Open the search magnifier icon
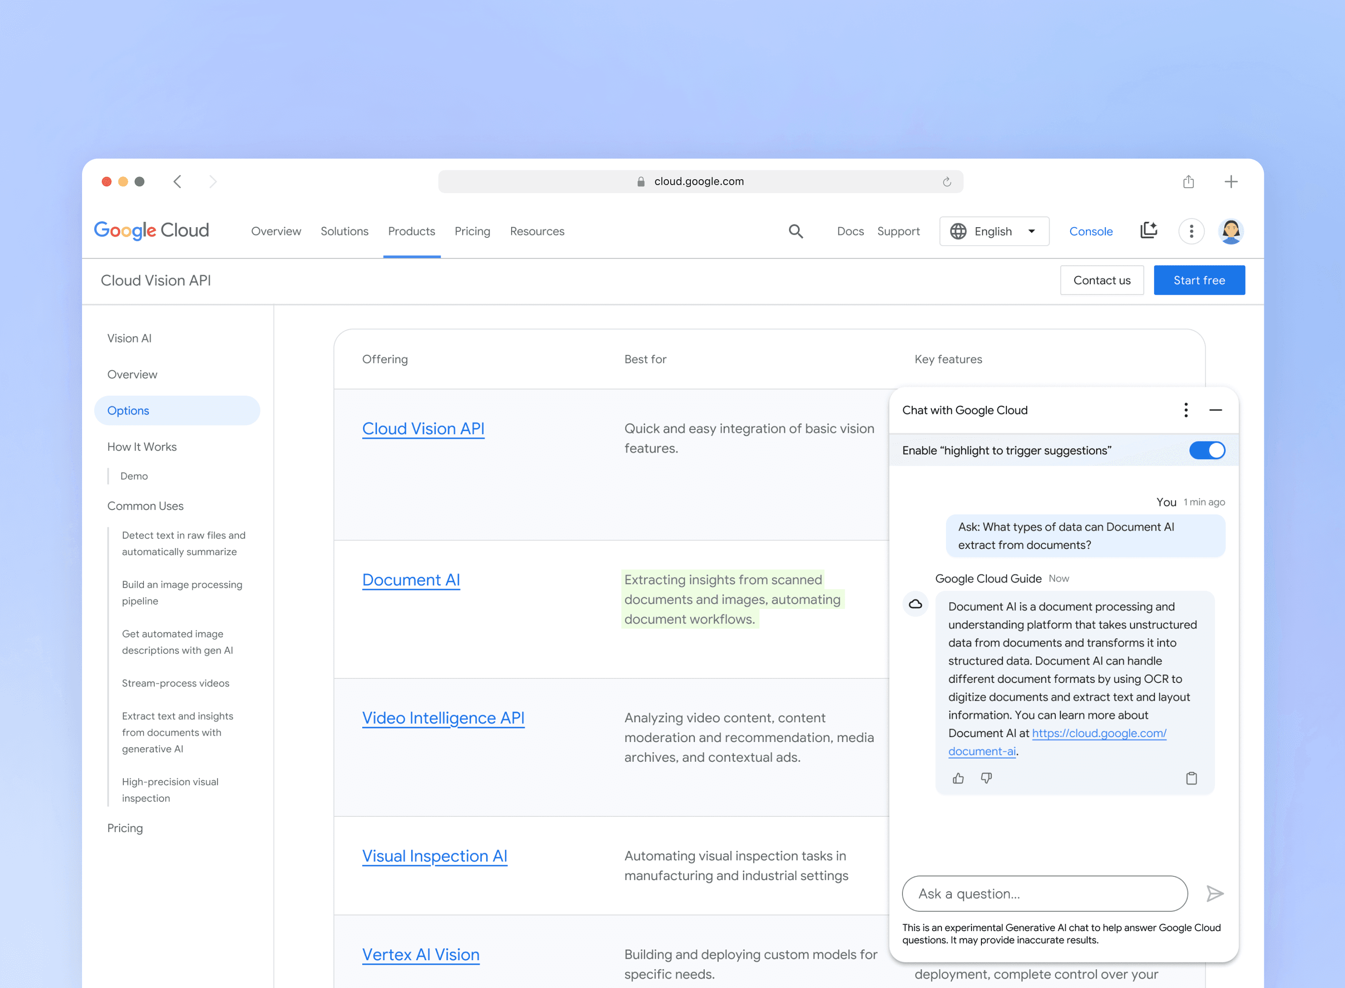The image size is (1345, 988). tap(795, 232)
